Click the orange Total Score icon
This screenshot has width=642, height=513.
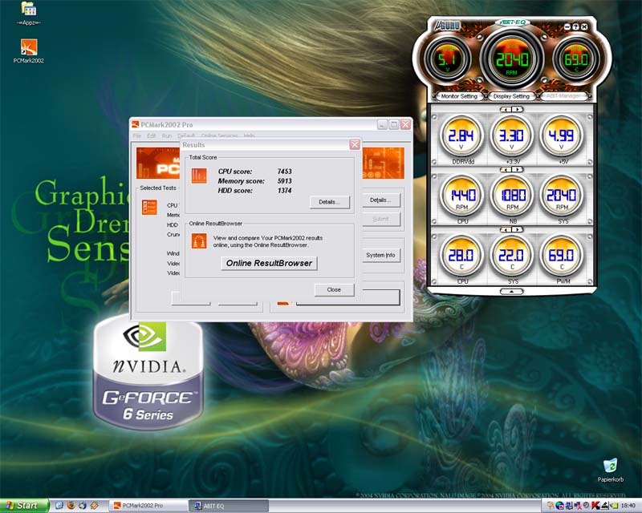(199, 176)
